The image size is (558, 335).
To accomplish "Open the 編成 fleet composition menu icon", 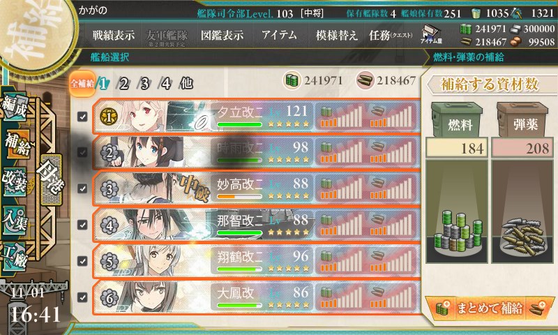I will pos(15,105).
